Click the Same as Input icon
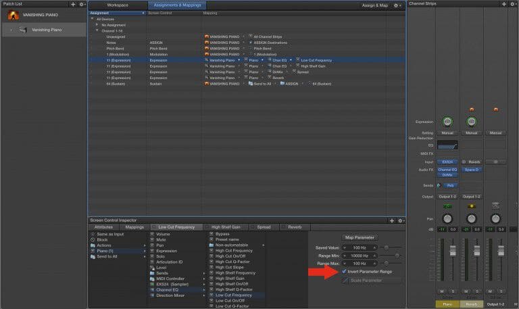The height and width of the screenshot is (309, 519). [x=93, y=234]
